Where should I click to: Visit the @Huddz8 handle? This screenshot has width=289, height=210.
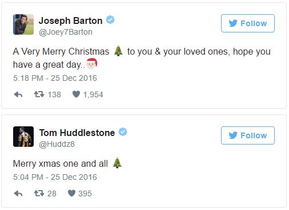tap(57, 144)
